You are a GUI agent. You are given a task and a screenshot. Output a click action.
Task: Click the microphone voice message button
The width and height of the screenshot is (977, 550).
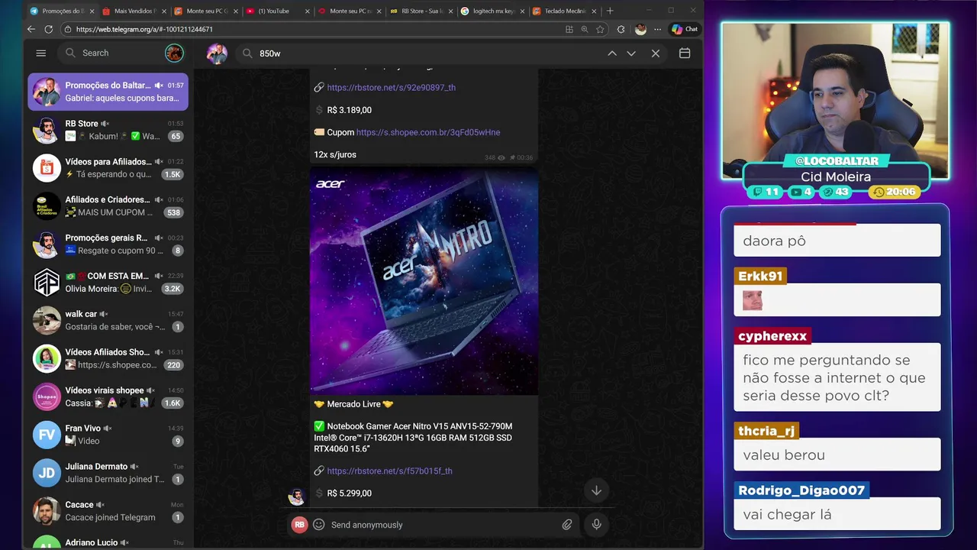click(x=597, y=525)
